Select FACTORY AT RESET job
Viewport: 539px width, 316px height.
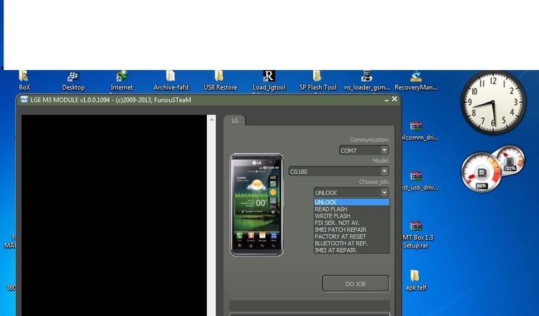(x=352, y=236)
